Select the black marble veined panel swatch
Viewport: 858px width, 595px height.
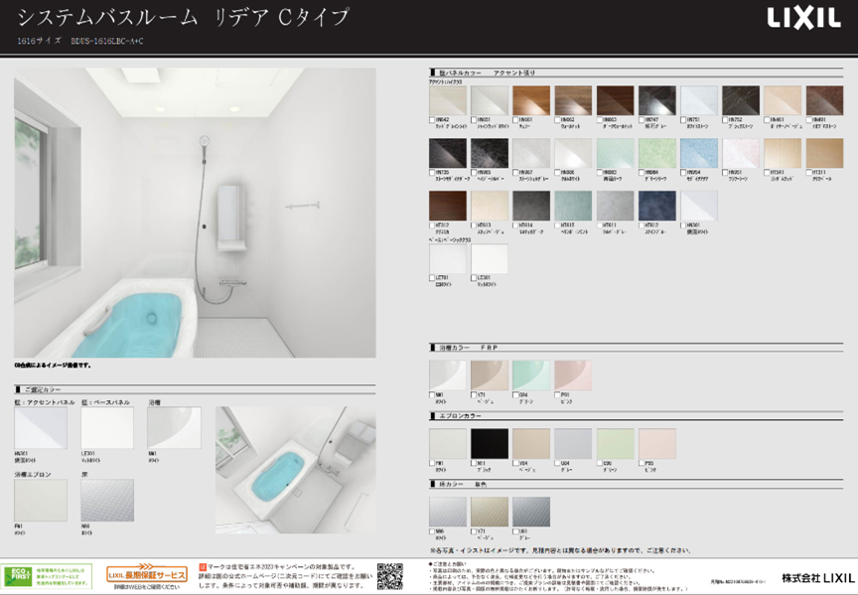[x=741, y=100]
